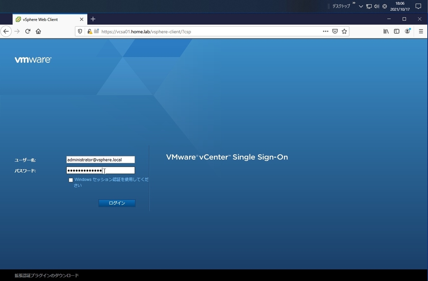This screenshot has width=428, height=281.
Task: Bookmark this page with the star
Action: [344, 31]
